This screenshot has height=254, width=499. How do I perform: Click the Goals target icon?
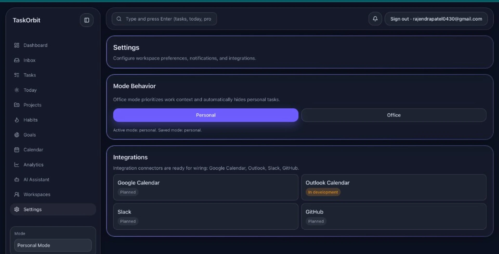17,135
